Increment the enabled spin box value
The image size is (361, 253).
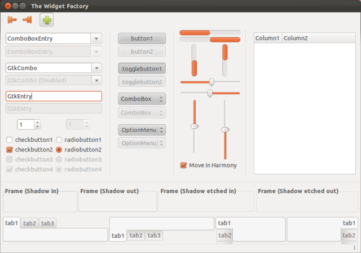click(38, 123)
